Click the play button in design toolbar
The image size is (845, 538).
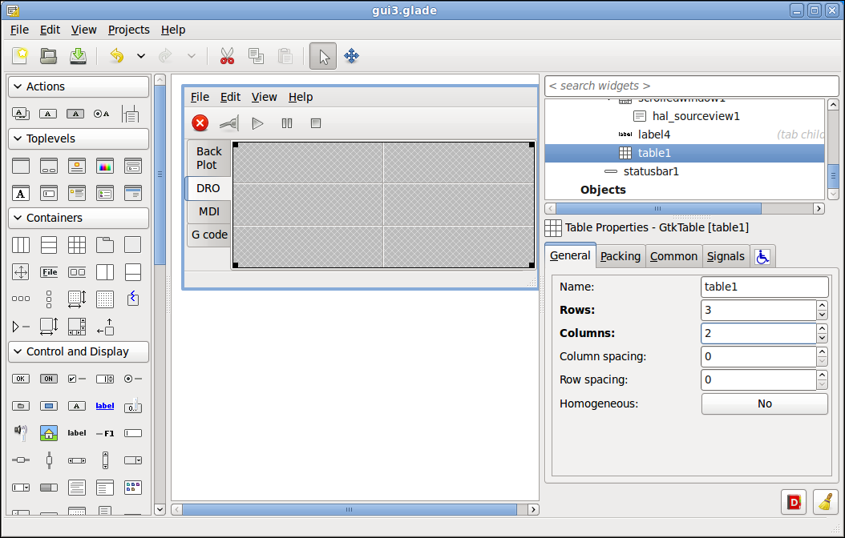pos(257,123)
